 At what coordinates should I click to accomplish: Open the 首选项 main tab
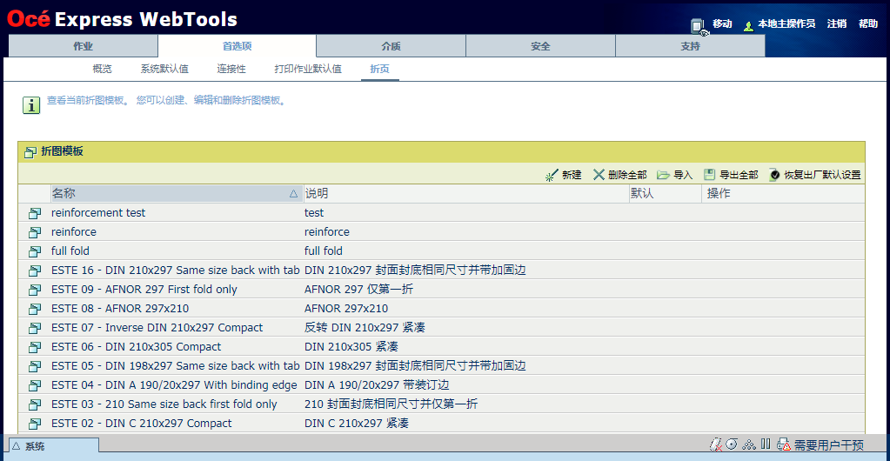tap(238, 46)
